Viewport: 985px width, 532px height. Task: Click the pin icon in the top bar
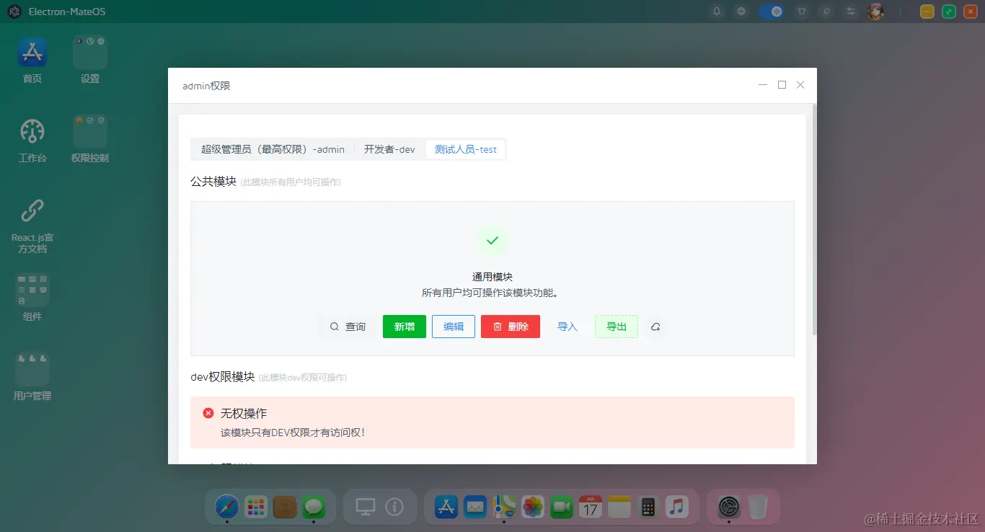826,11
